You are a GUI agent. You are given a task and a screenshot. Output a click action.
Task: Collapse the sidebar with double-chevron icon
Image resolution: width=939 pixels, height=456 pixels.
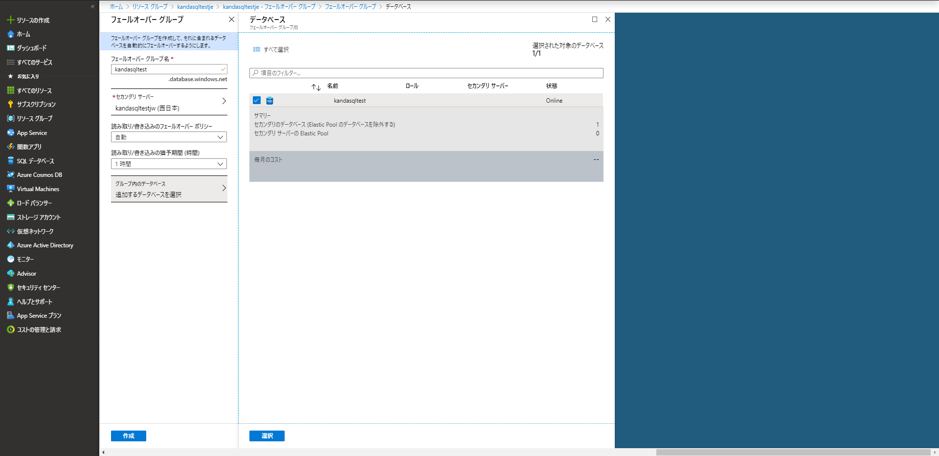click(92, 6)
